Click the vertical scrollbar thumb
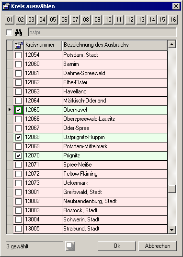183x257 pixels. point(172,189)
